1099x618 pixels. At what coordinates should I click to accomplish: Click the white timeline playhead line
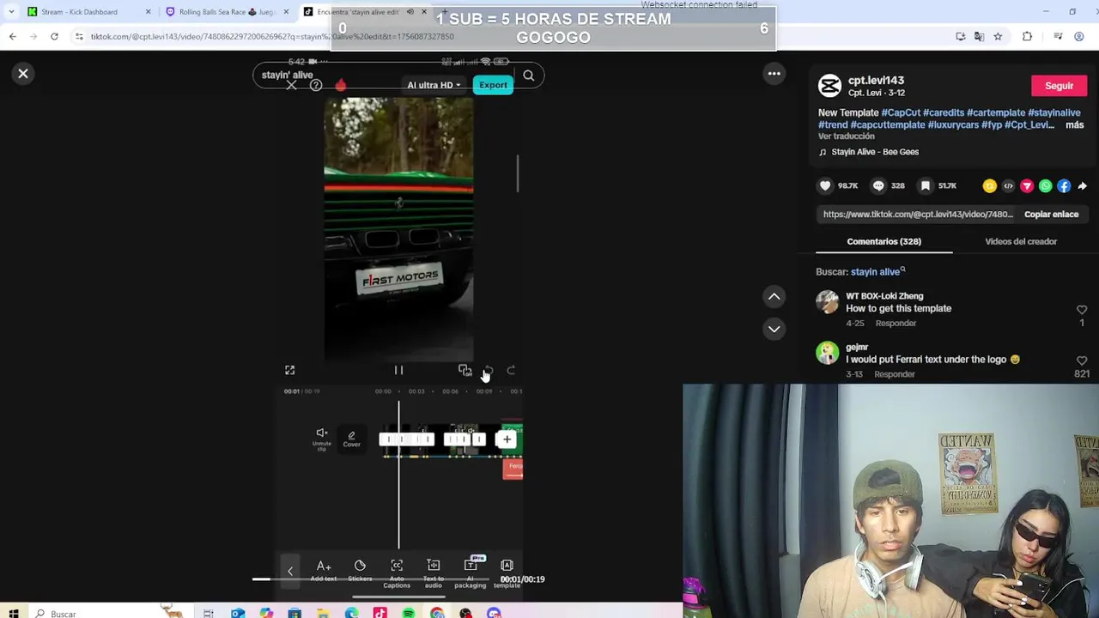(x=398, y=475)
